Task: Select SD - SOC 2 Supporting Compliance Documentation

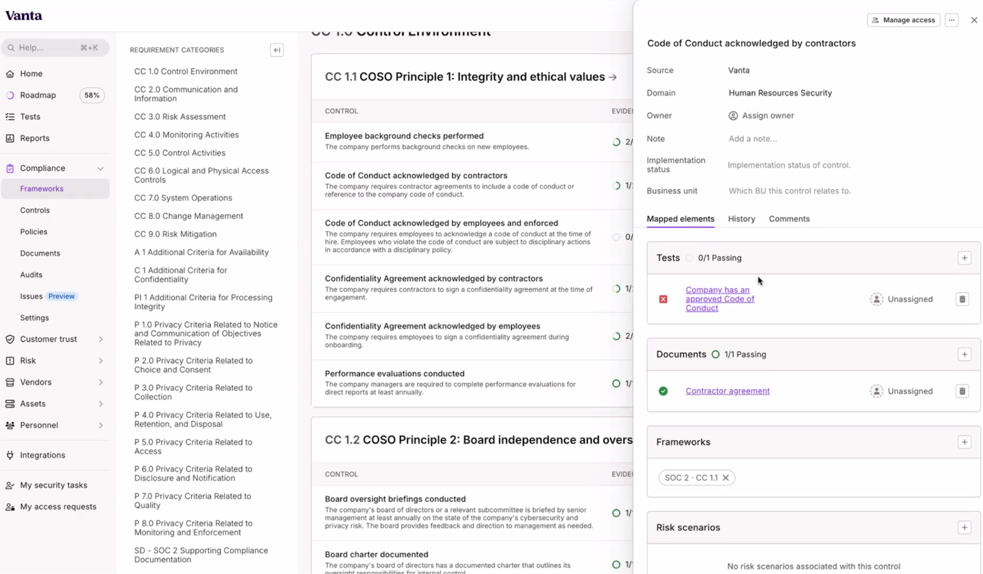Action: coord(202,556)
